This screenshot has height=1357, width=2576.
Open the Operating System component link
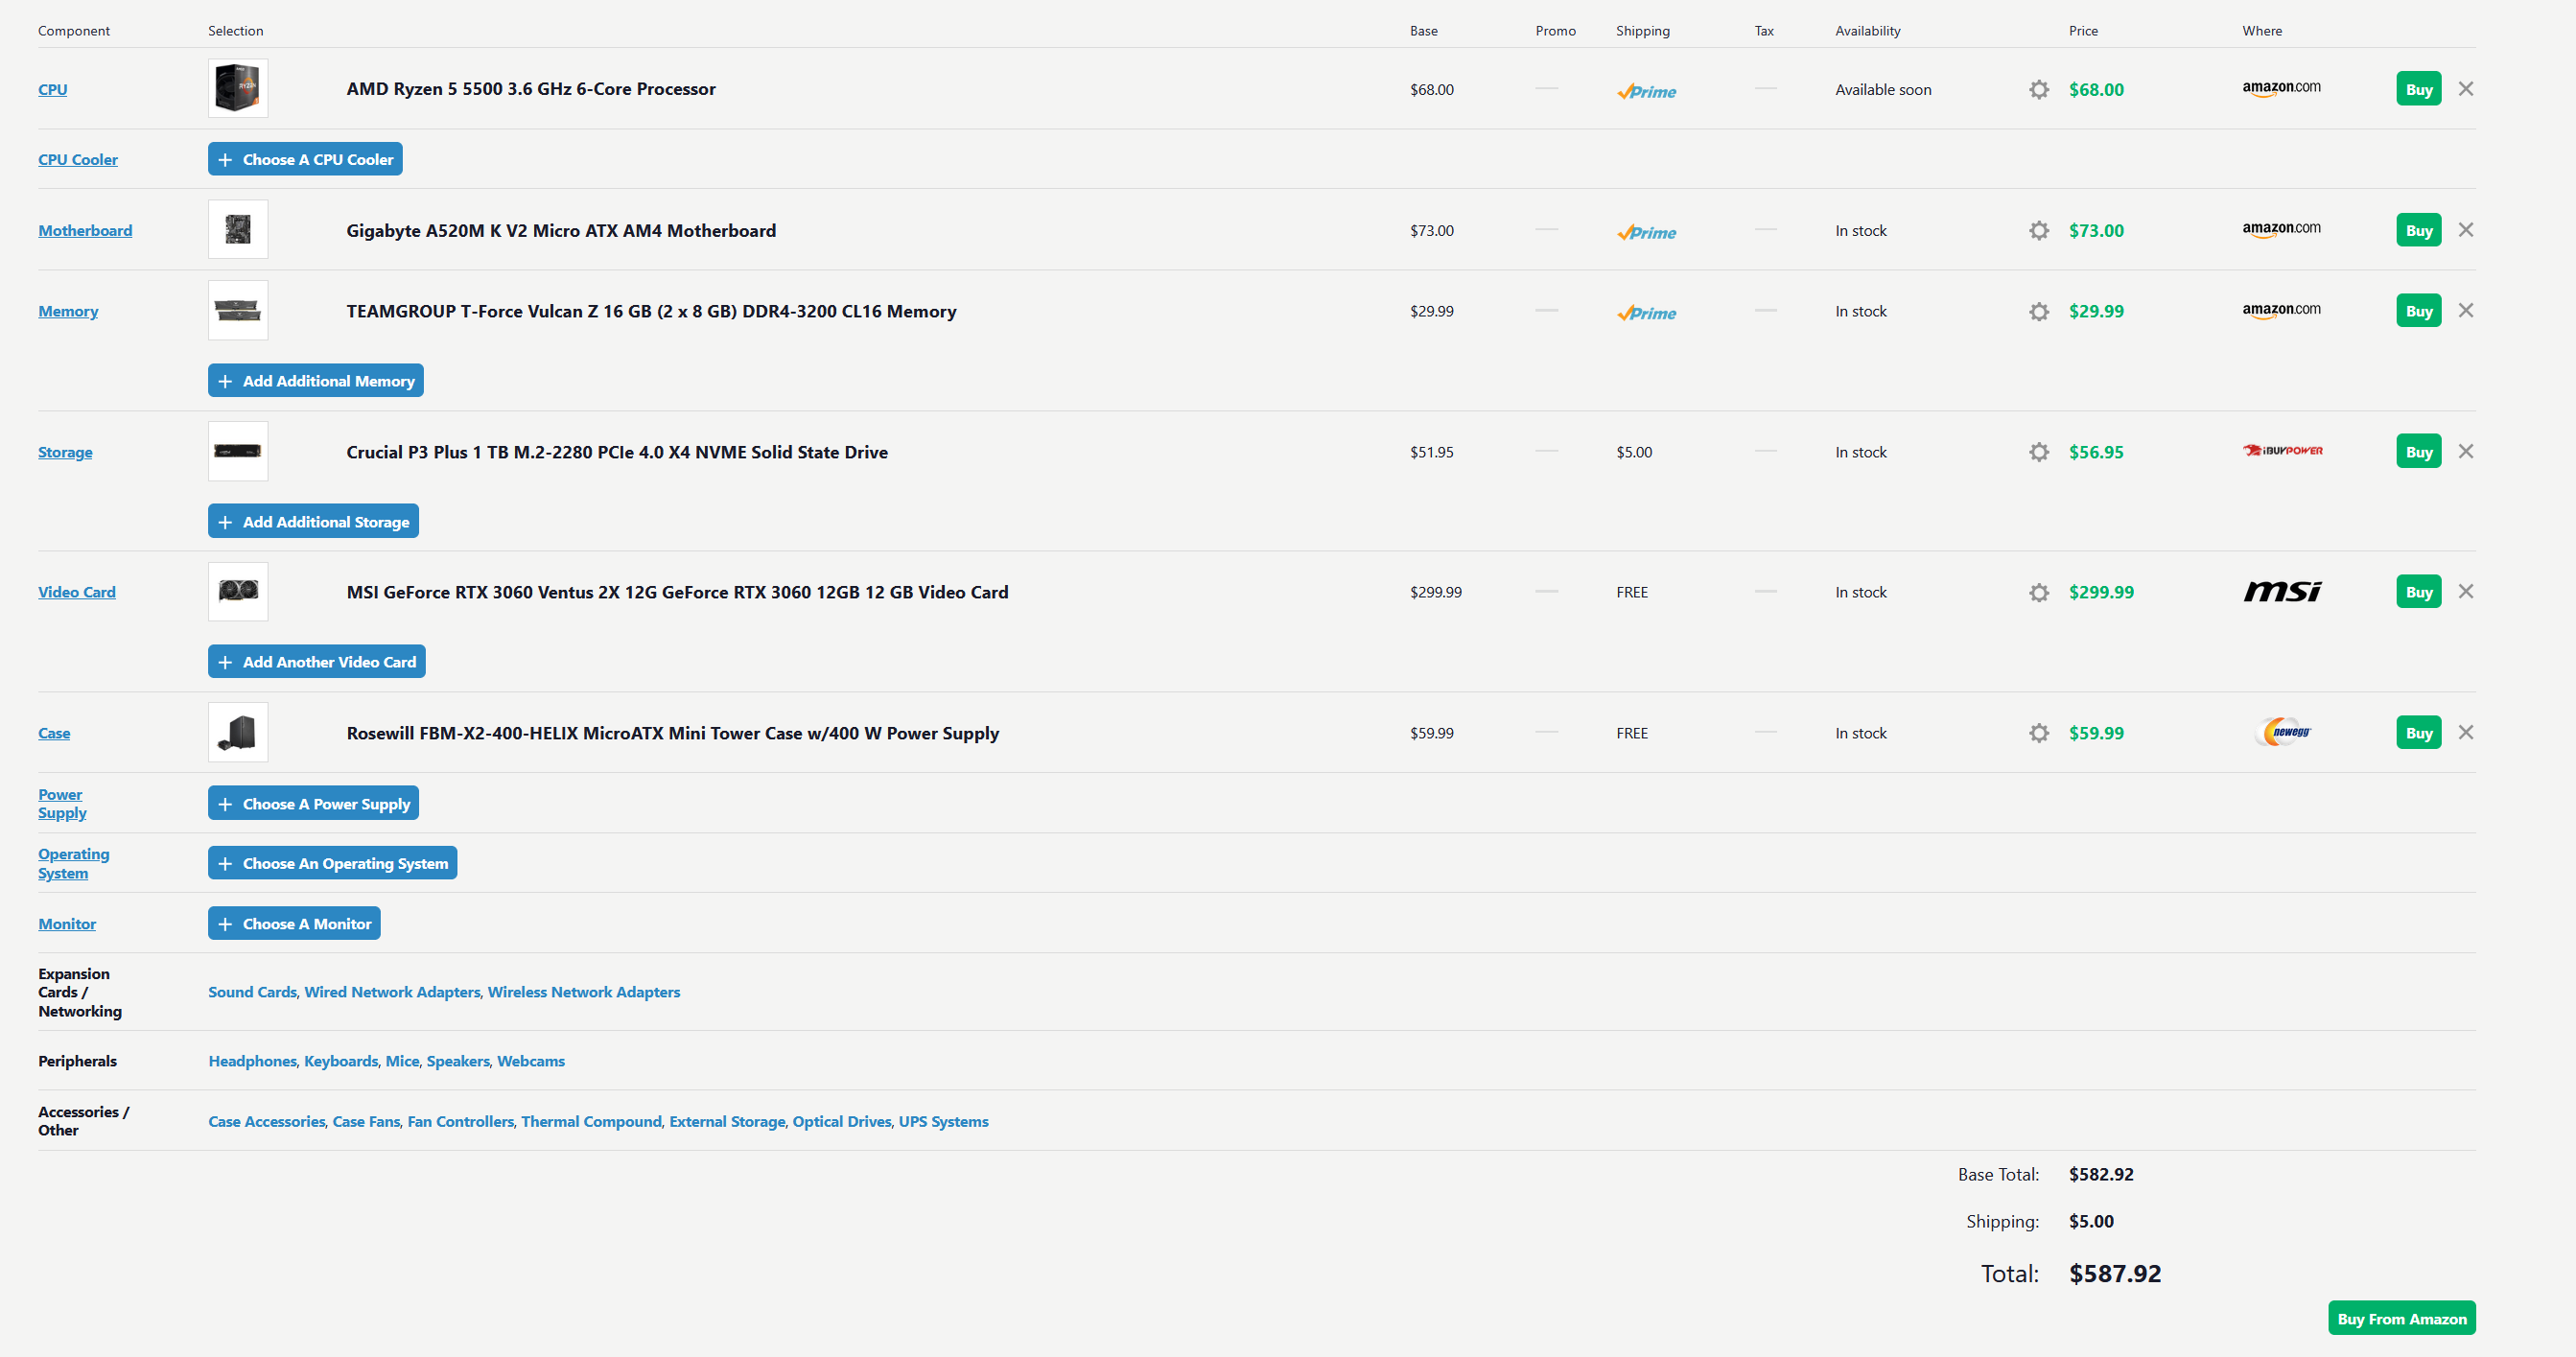coord(74,863)
